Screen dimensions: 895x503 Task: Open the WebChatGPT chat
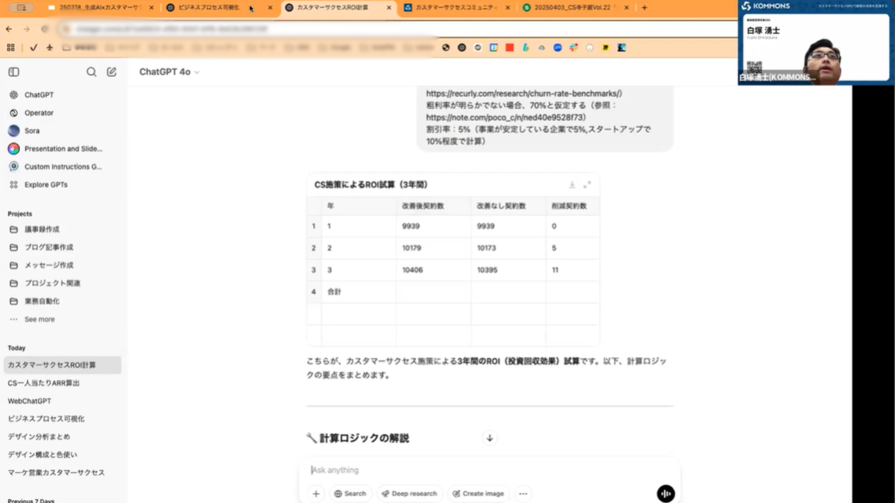click(x=30, y=401)
